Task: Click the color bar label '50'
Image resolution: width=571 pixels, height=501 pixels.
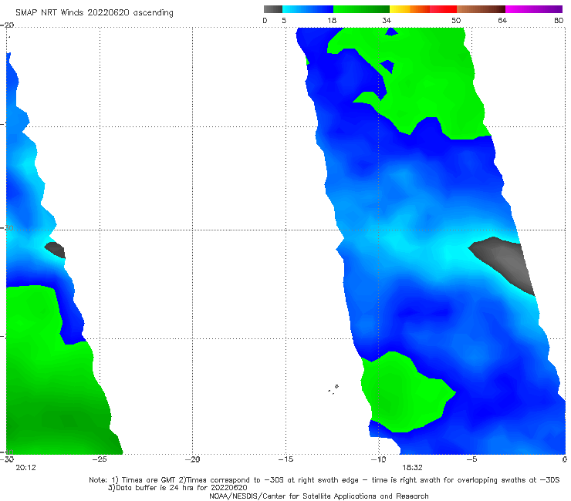Action: pyautogui.click(x=456, y=20)
